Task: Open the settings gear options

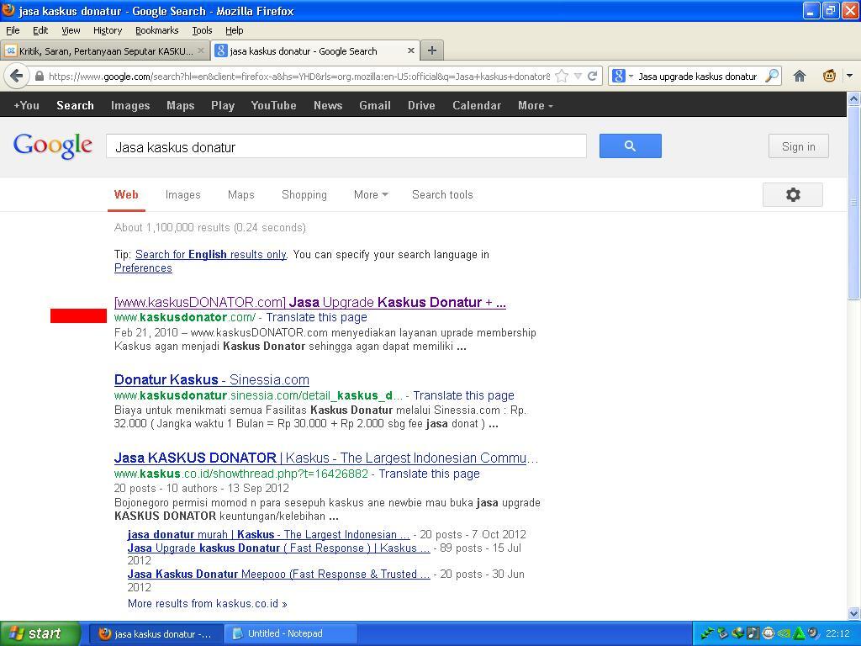Action: coord(792,195)
